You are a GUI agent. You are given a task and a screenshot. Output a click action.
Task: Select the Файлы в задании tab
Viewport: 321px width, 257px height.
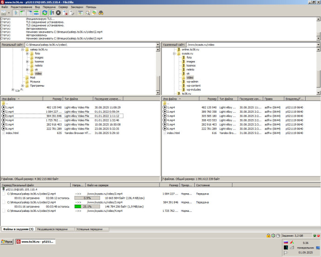18,229
